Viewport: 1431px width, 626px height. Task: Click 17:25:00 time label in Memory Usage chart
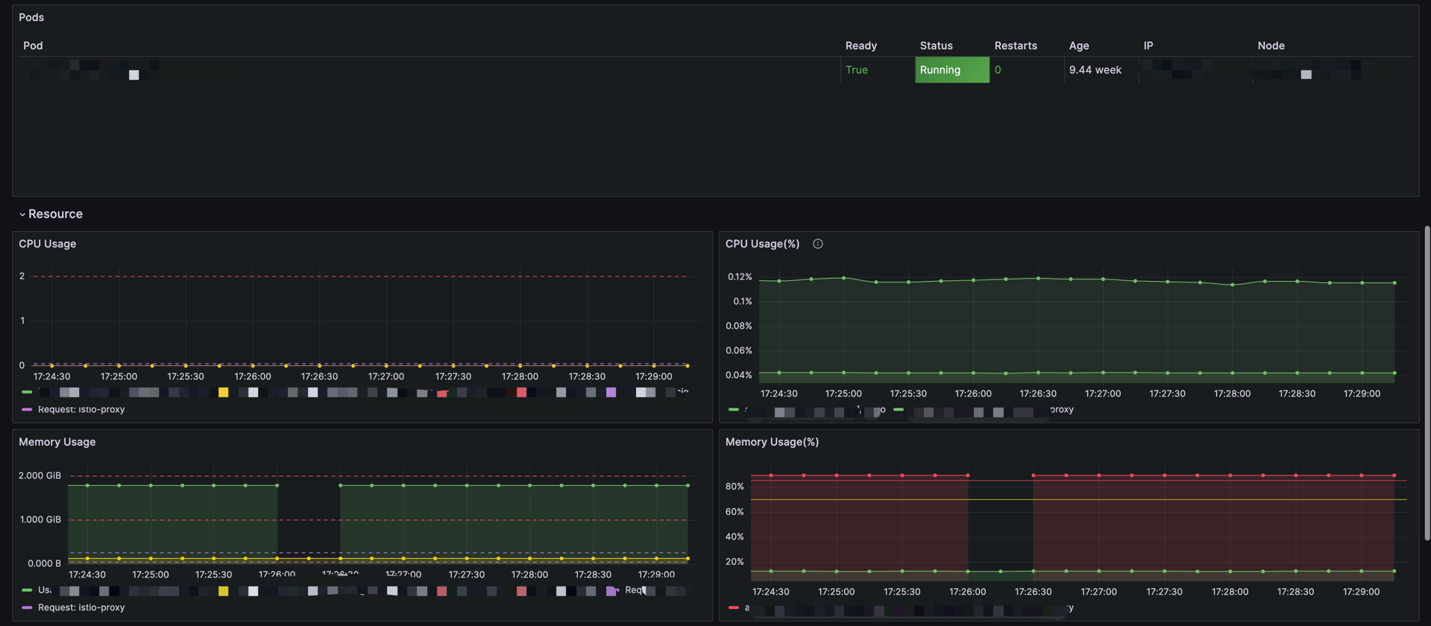[x=150, y=575]
